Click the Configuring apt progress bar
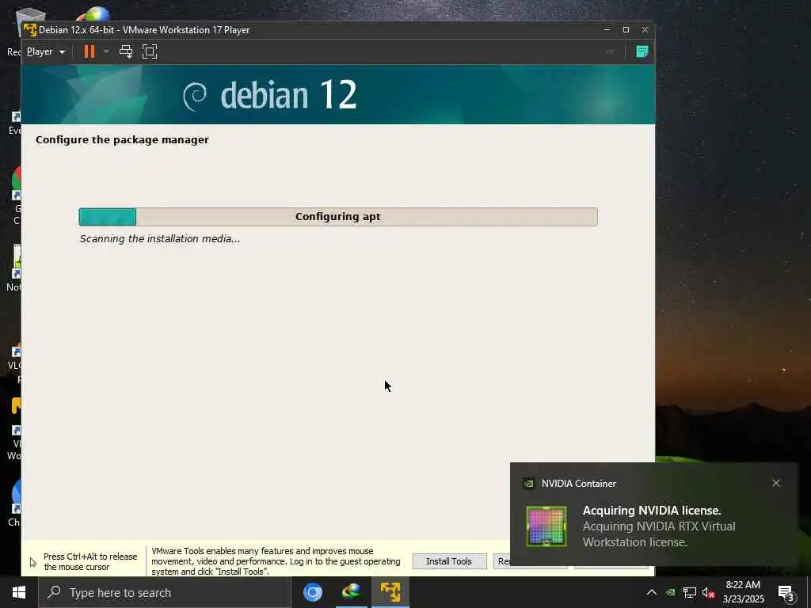This screenshot has width=811, height=608. pyautogui.click(x=338, y=217)
